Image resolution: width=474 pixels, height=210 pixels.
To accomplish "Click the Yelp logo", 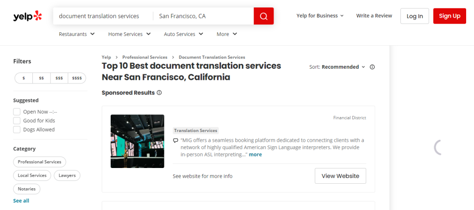I will pyautogui.click(x=27, y=16).
